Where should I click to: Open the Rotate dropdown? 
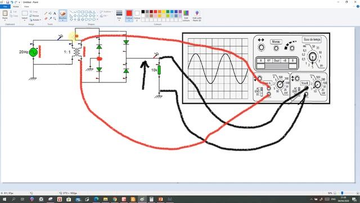click(x=35, y=20)
